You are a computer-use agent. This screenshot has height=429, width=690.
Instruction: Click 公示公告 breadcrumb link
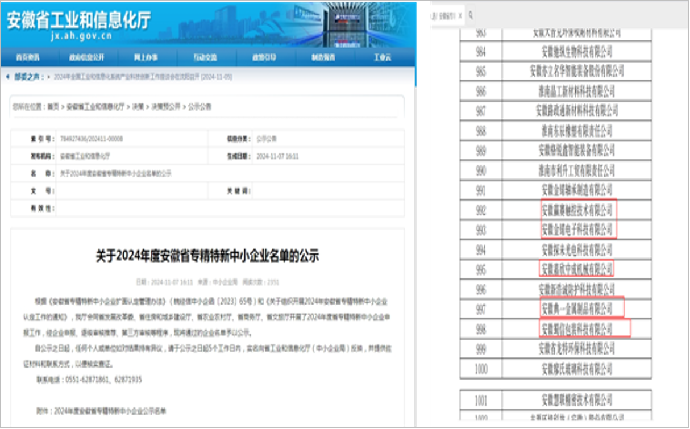[x=199, y=107]
